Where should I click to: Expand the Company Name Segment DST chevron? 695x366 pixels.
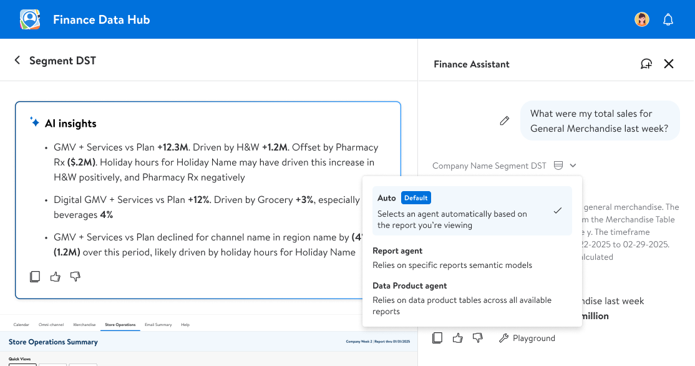tap(573, 166)
